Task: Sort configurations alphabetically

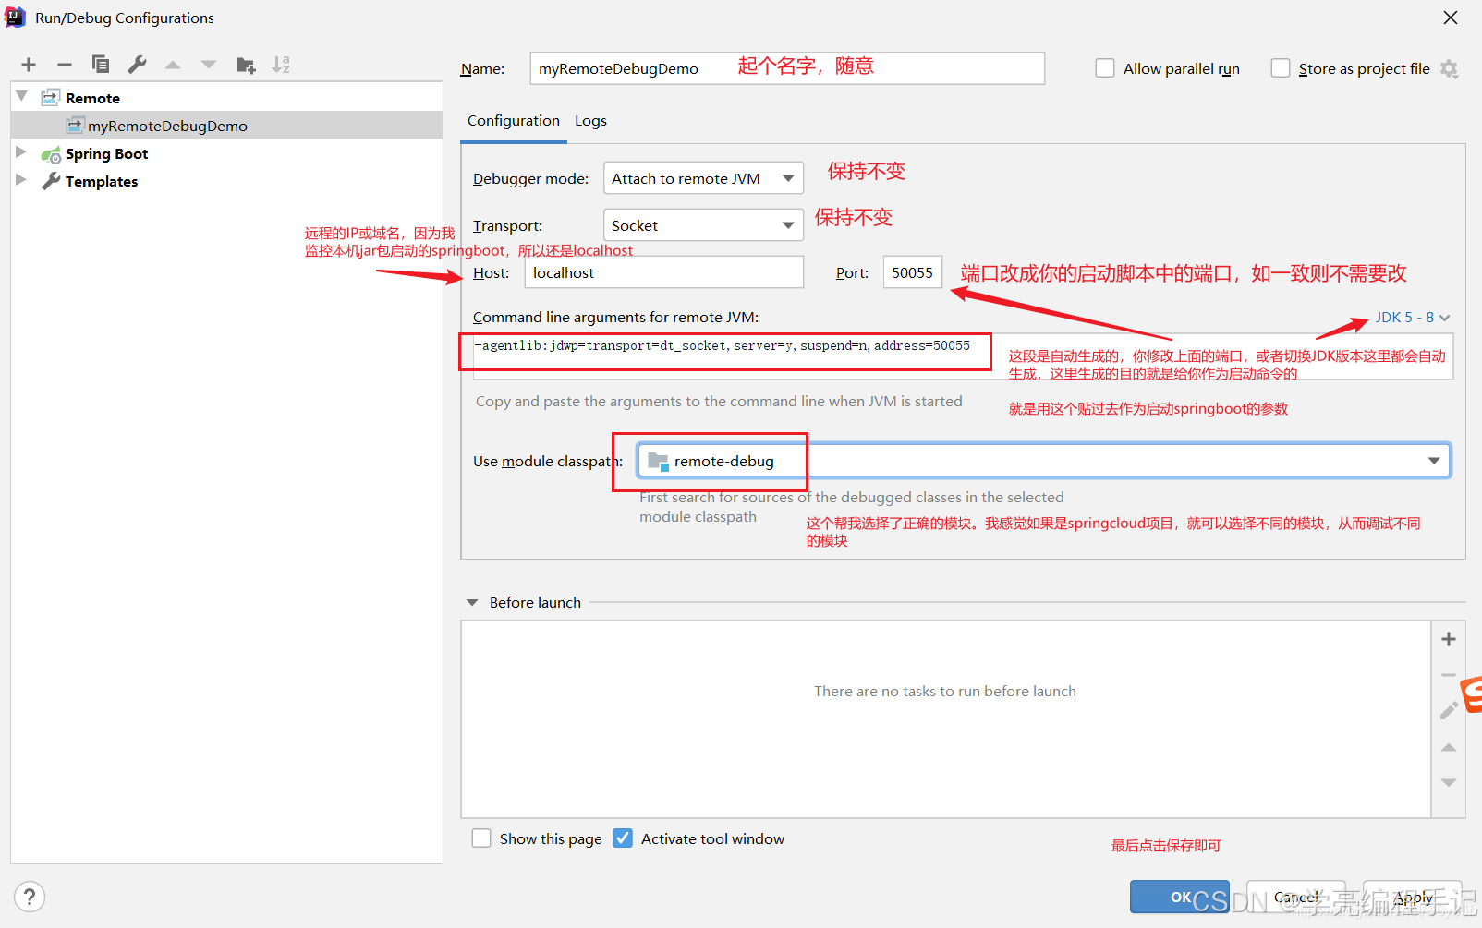Action: click(281, 64)
